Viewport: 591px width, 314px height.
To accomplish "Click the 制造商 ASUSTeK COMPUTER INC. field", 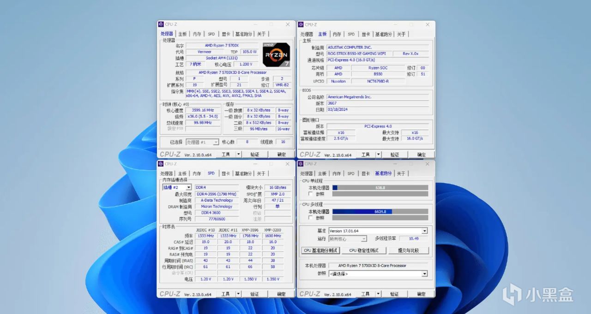I will (x=378, y=47).
